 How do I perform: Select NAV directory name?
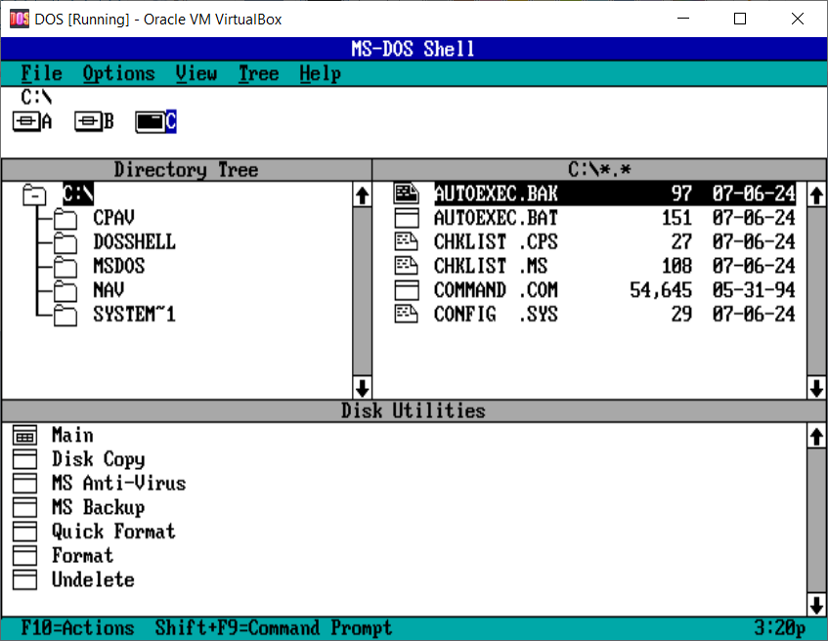109,290
